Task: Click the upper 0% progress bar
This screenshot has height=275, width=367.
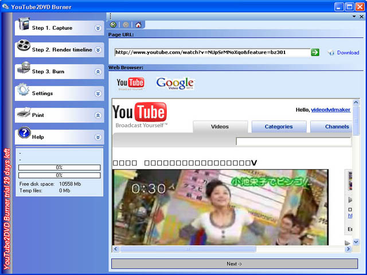Action: point(60,167)
